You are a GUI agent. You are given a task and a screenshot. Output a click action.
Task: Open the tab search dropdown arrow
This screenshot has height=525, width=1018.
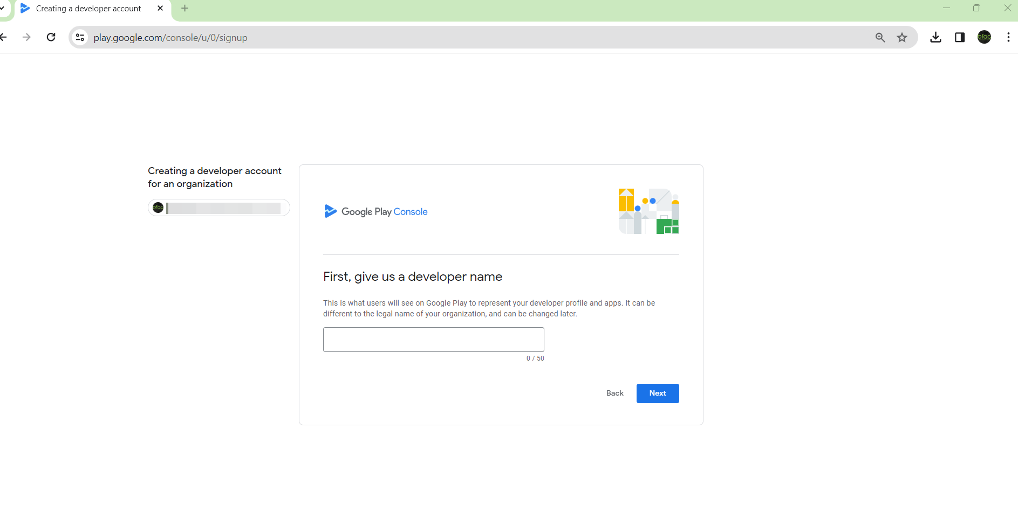pos(3,8)
